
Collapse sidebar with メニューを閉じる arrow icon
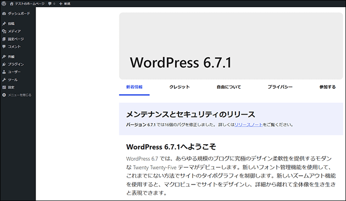[4, 95]
